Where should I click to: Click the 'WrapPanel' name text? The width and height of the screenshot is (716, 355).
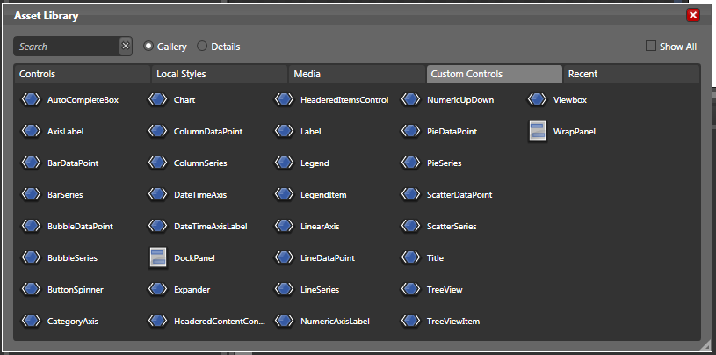[x=575, y=132]
